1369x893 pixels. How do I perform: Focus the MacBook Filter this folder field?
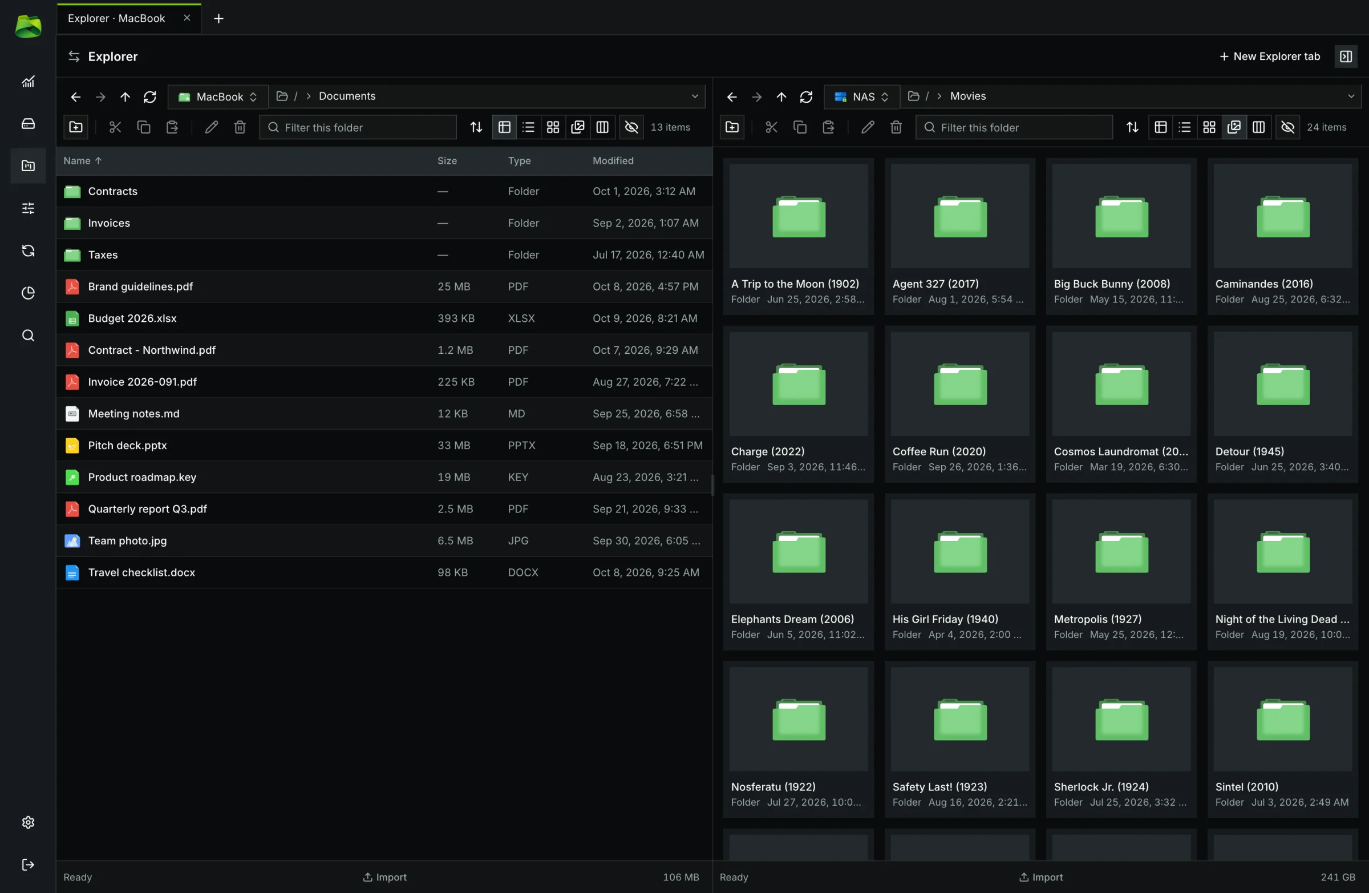pos(358,127)
